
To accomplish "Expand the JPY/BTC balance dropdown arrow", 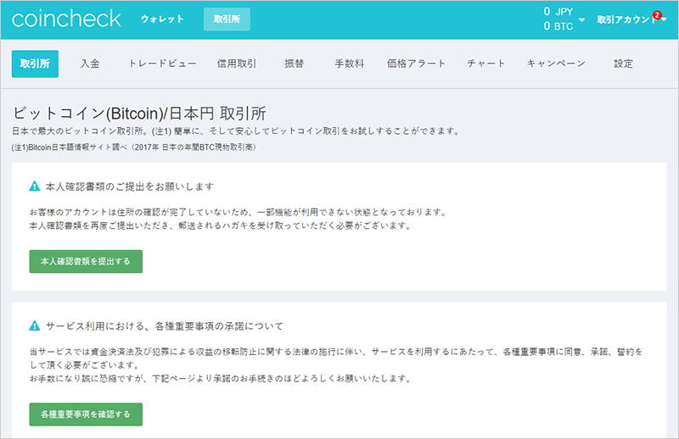I will click(582, 19).
